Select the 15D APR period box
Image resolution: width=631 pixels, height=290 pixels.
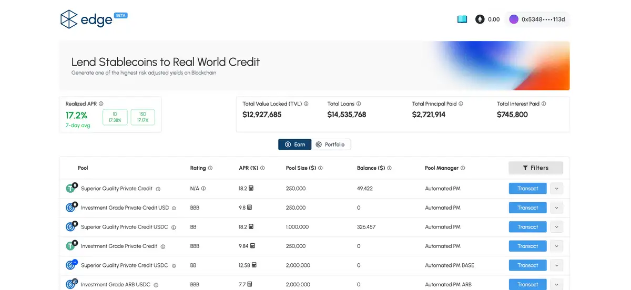pos(143,117)
